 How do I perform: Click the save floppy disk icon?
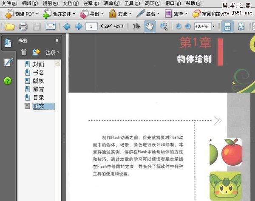[37, 26]
